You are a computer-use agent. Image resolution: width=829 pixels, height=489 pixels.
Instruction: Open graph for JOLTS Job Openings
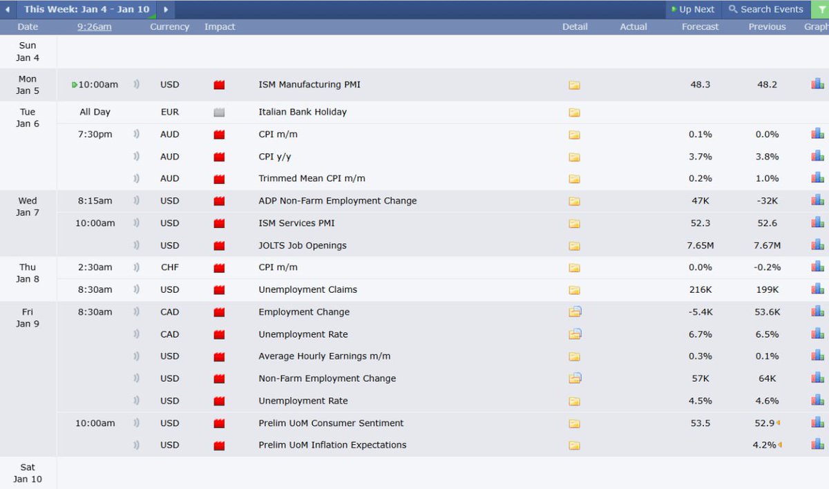pyautogui.click(x=817, y=245)
